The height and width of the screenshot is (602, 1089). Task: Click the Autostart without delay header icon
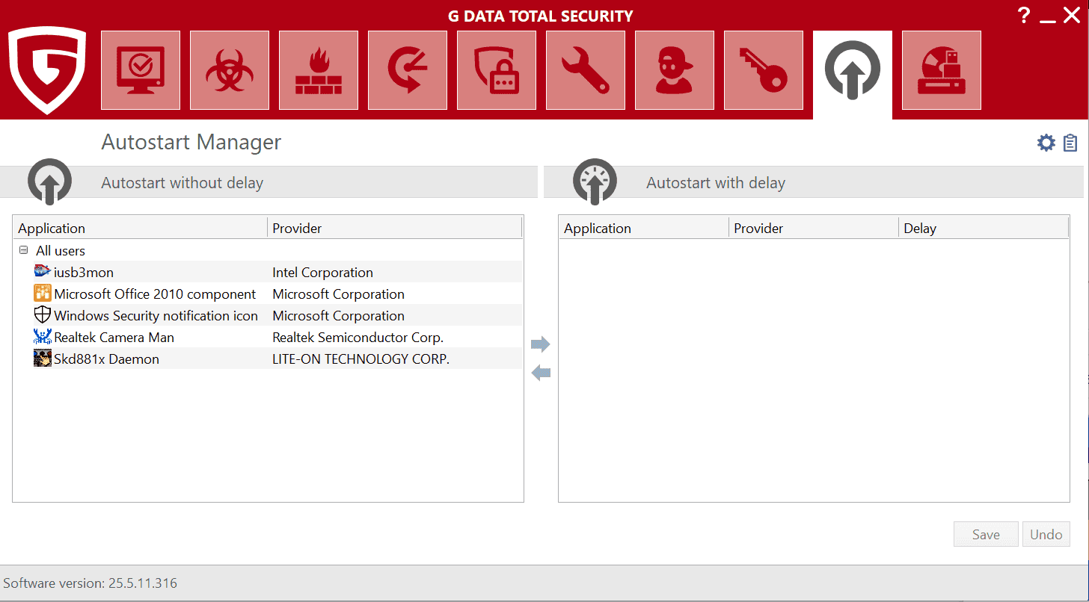point(50,181)
